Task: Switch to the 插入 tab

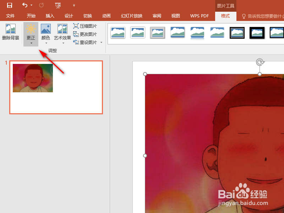Action: 50,16
